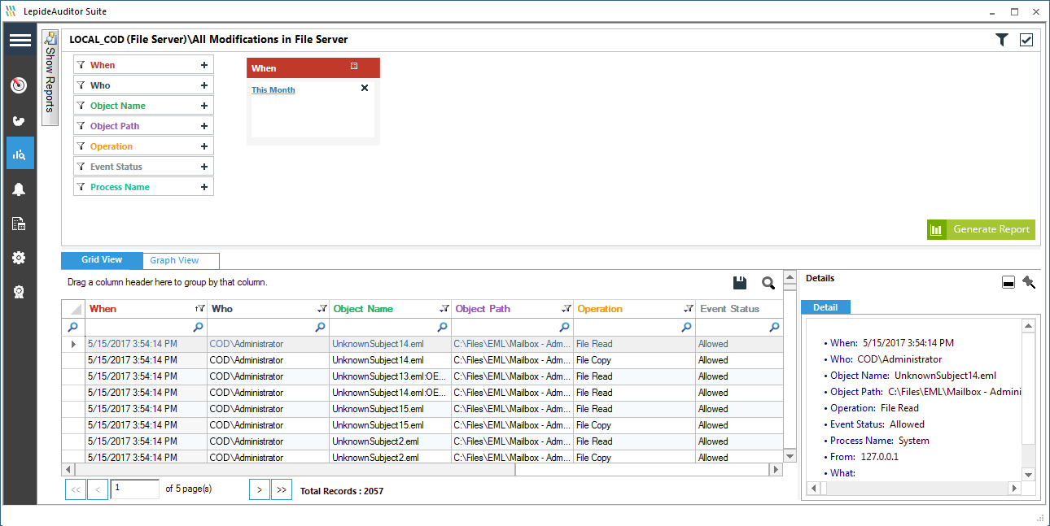1050x526 pixels.
Task: Toggle the checkbox icon beside funnel
Action: coord(1026,40)
